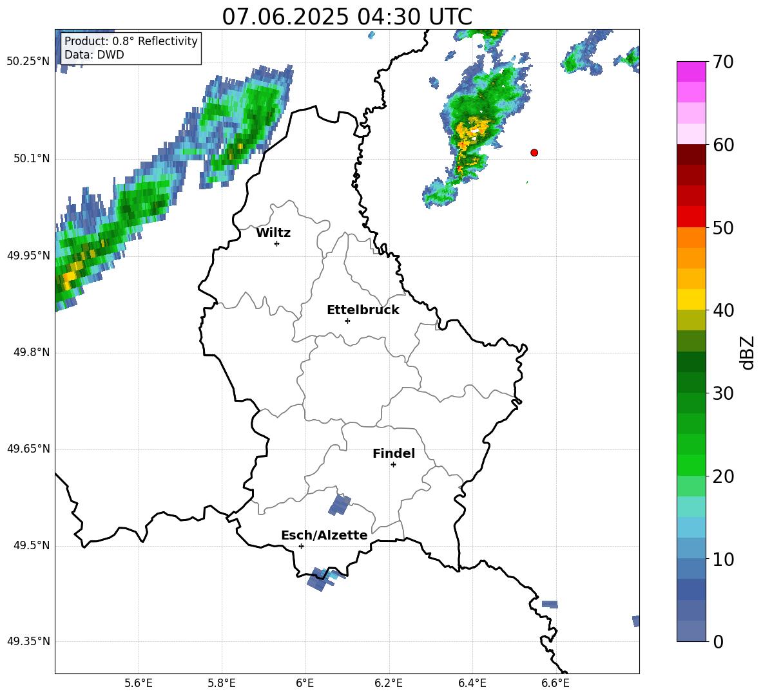Click the Esch/Alzette city label

[324, 535]
